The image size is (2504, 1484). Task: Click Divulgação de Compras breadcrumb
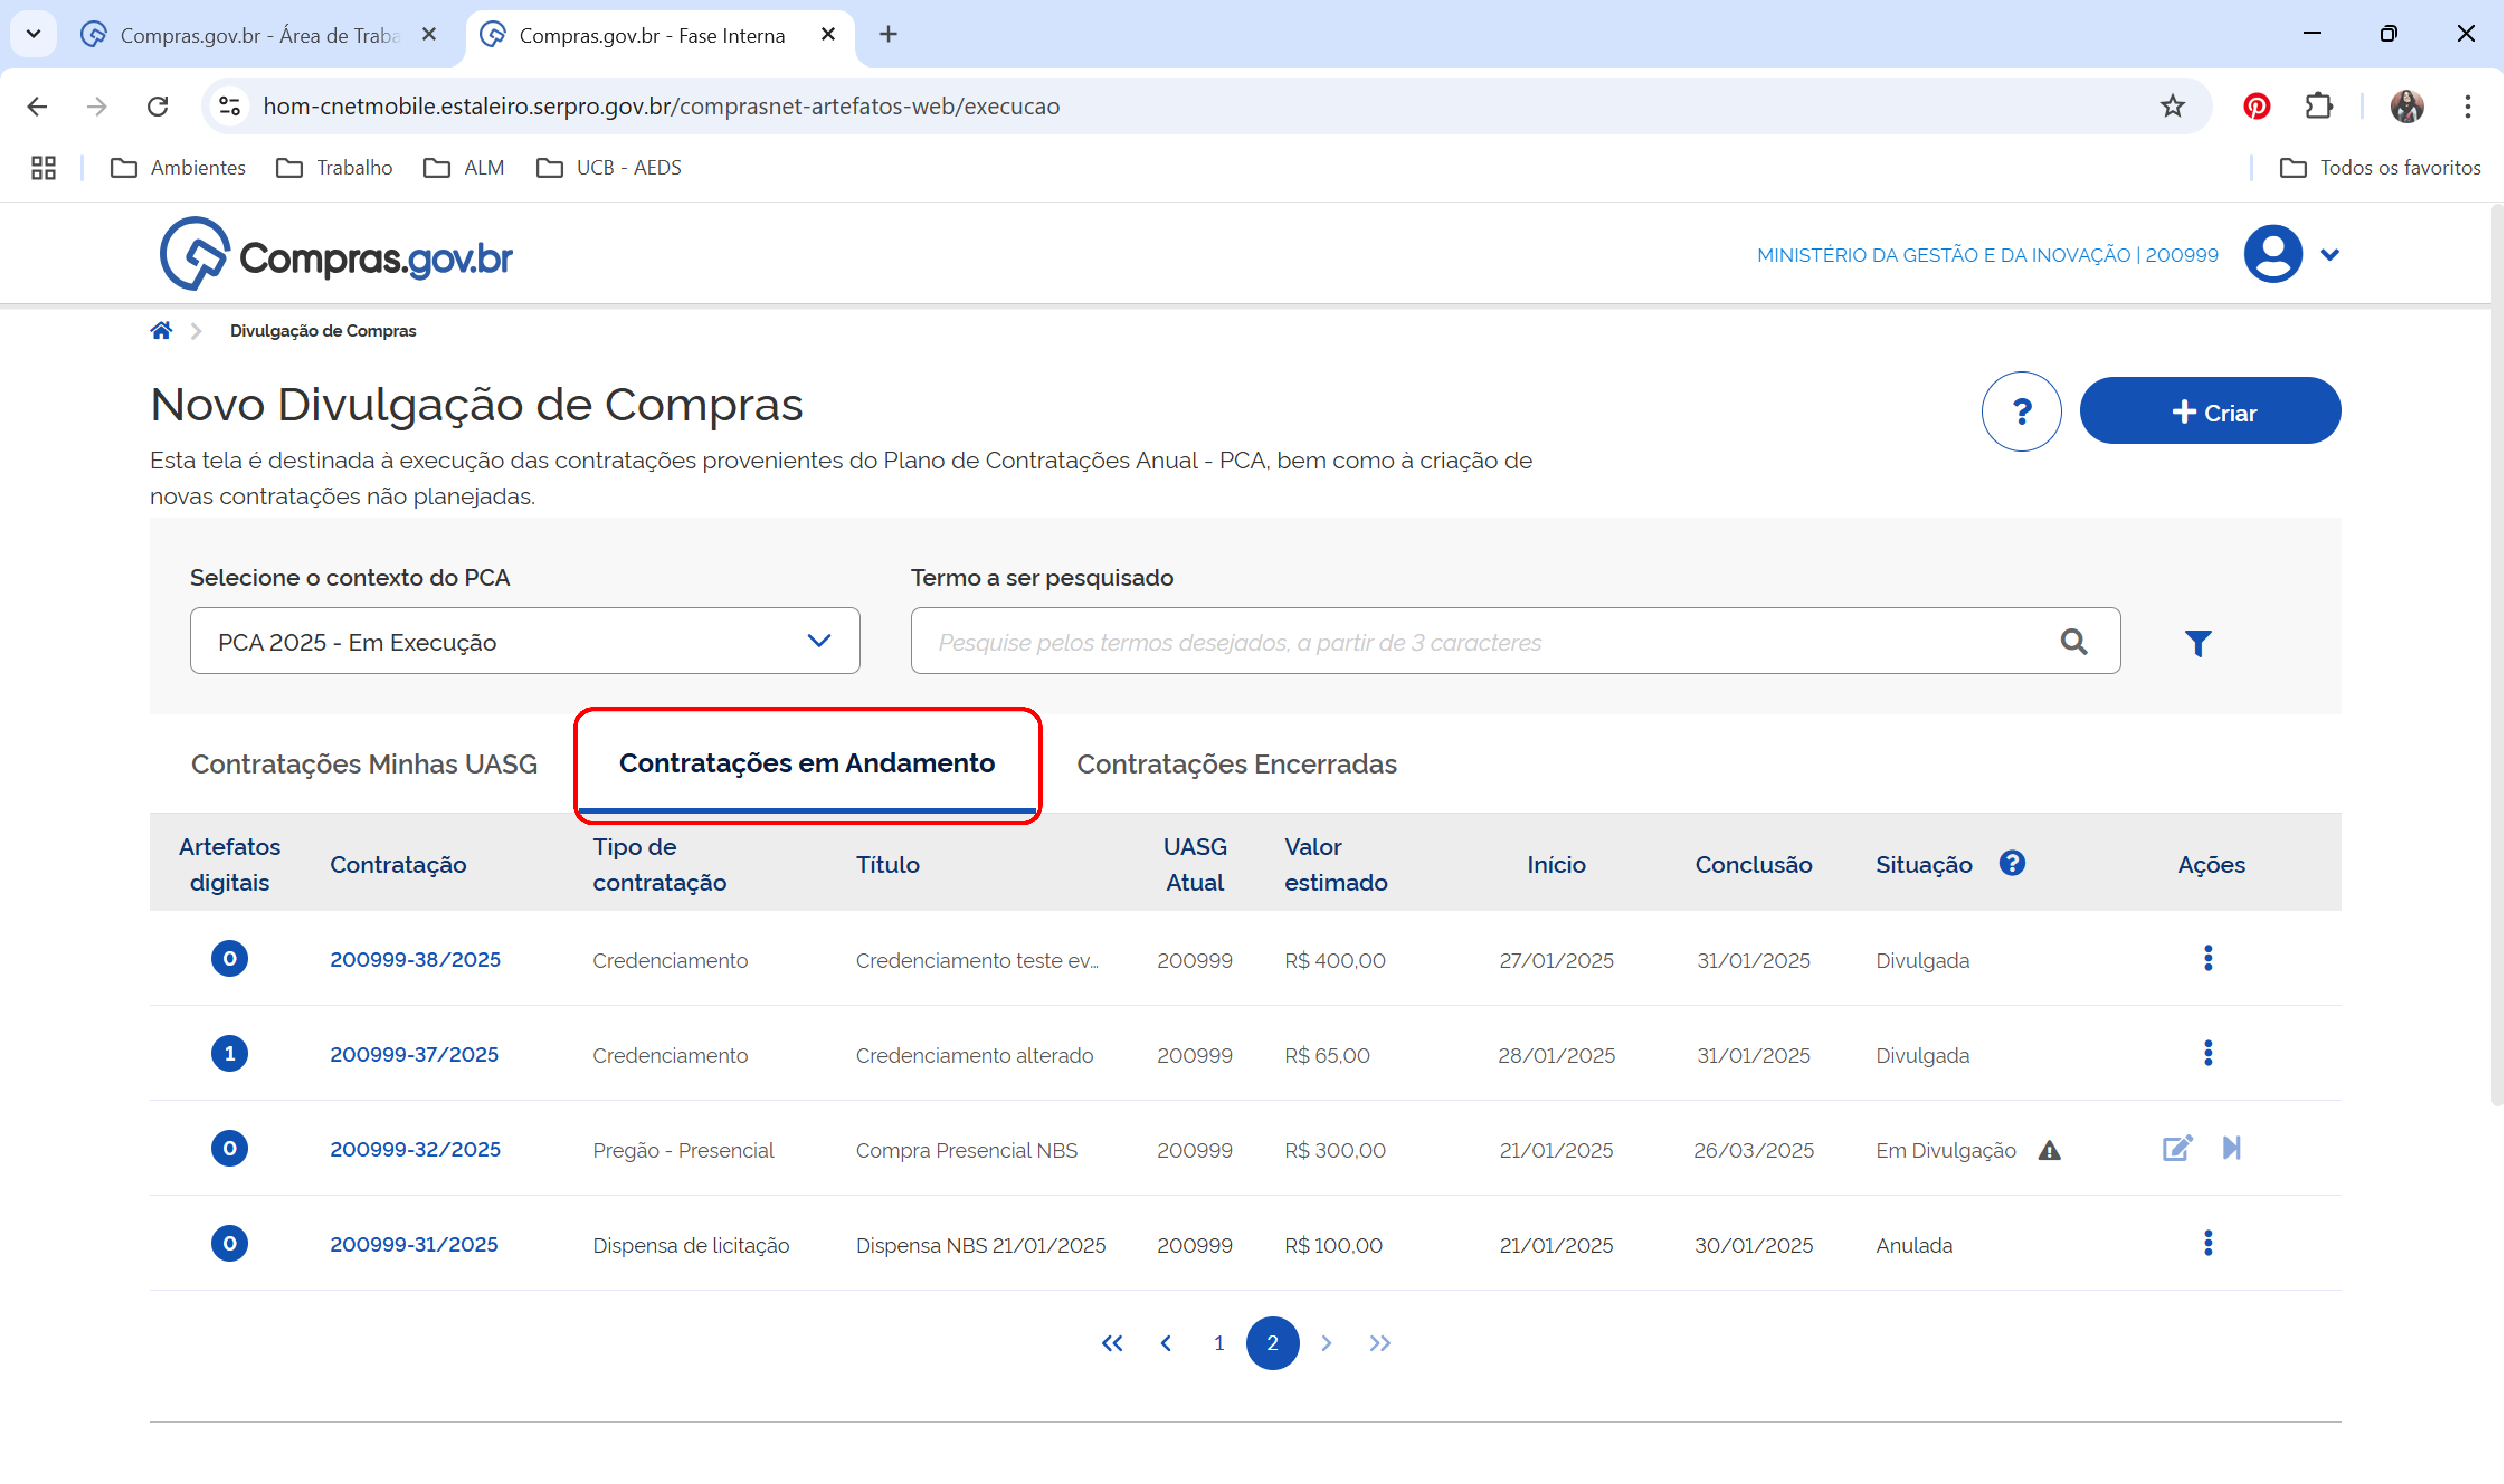(323, 331)
